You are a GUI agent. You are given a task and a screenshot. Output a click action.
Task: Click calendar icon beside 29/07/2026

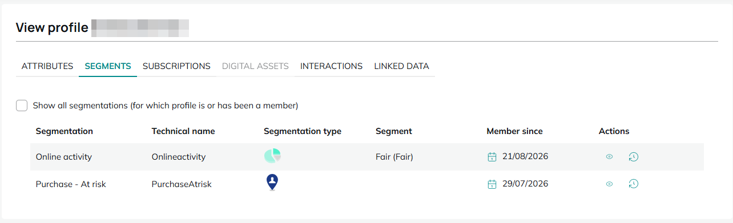coord(492,184)
